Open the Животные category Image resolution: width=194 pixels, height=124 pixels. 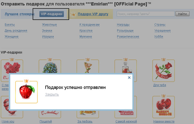tap(49, 25)
